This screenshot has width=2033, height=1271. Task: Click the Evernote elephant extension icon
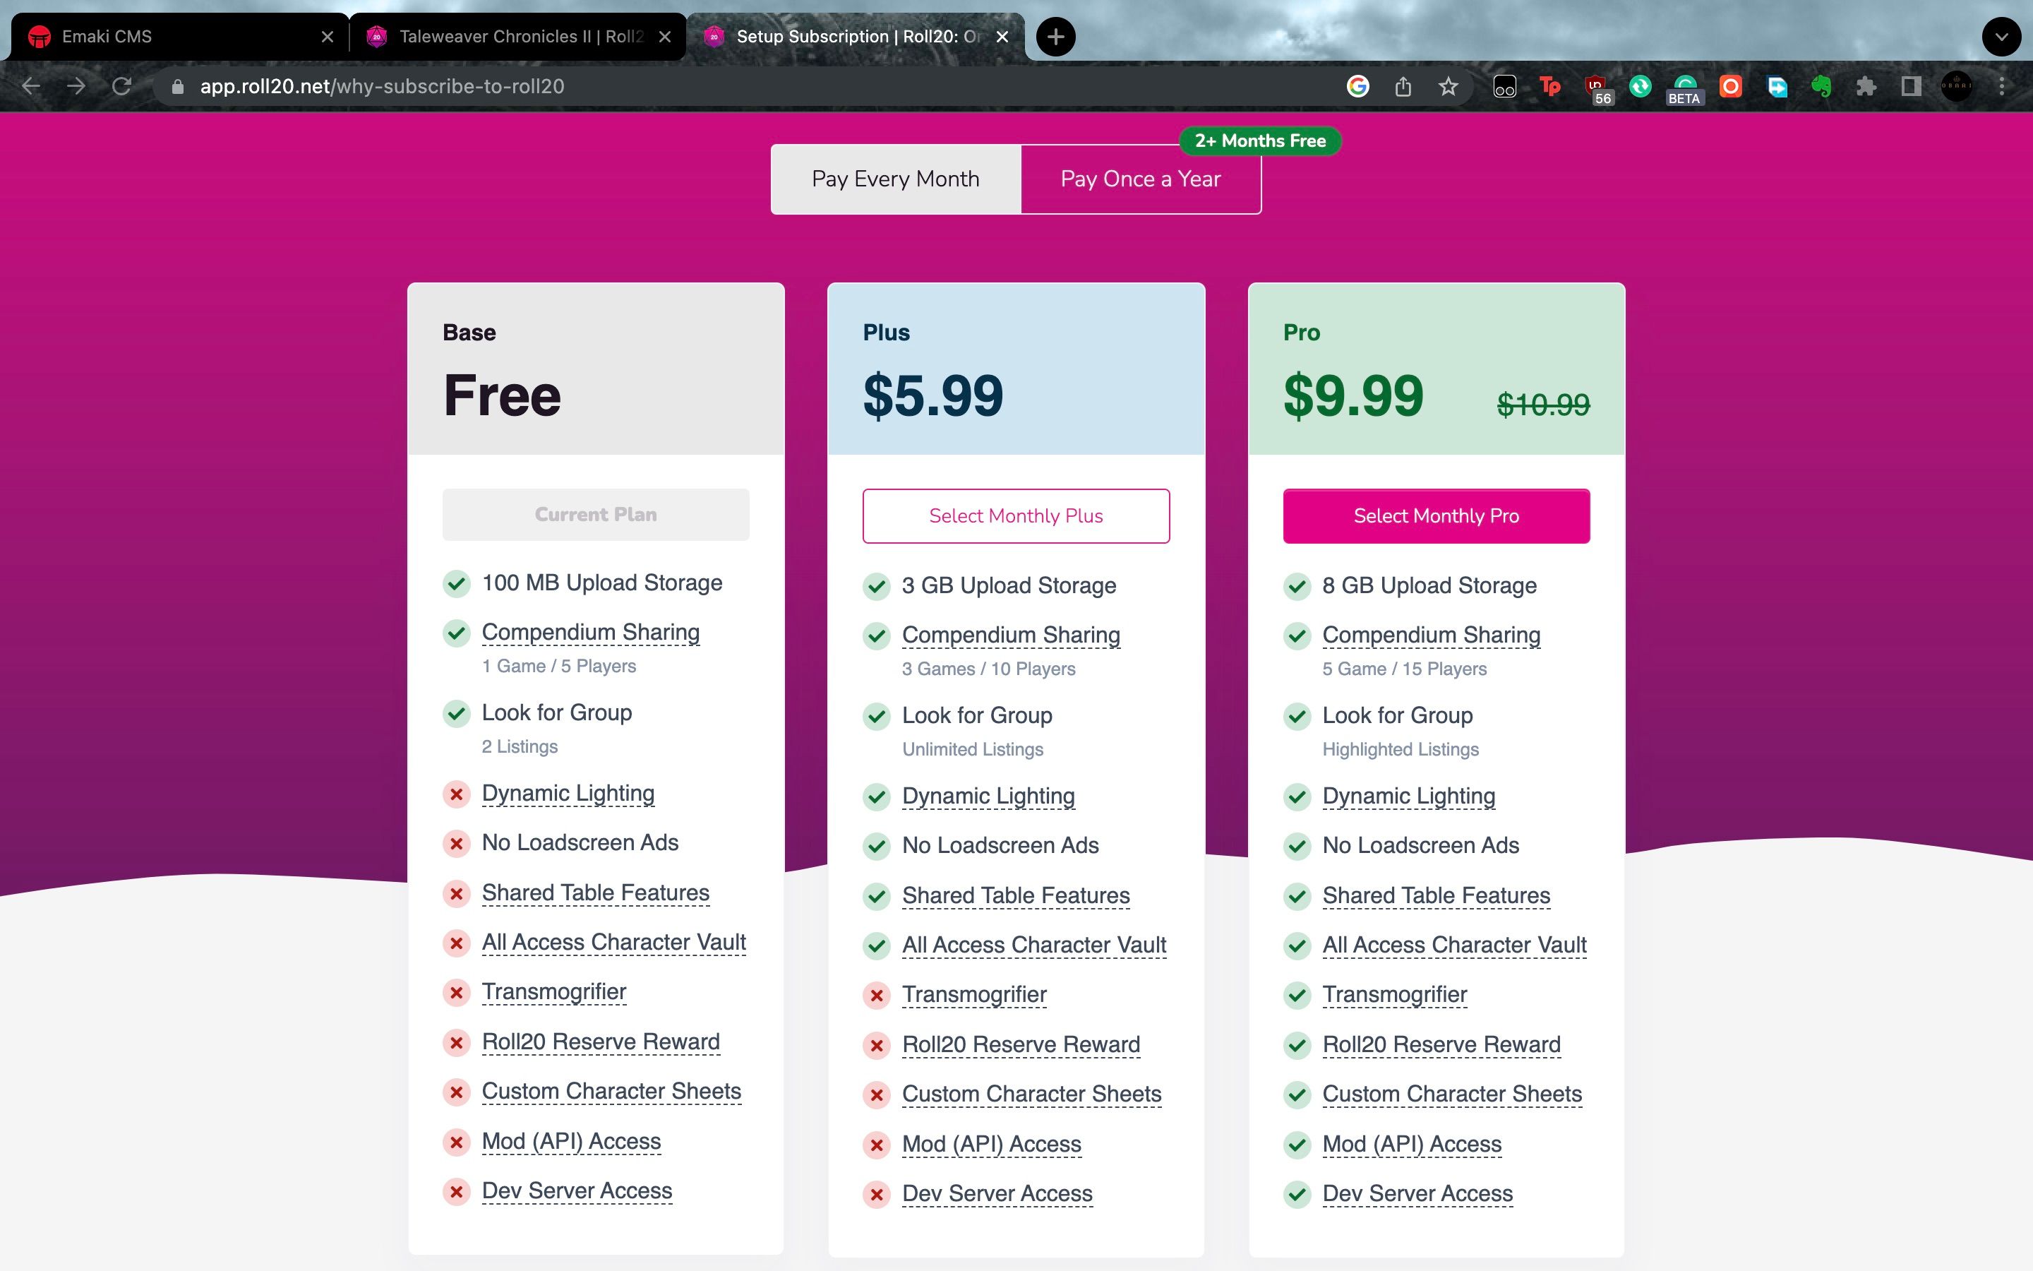[1821, 87]
